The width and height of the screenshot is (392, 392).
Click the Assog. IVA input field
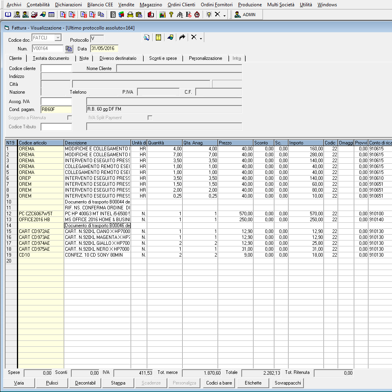coord(56,101)
